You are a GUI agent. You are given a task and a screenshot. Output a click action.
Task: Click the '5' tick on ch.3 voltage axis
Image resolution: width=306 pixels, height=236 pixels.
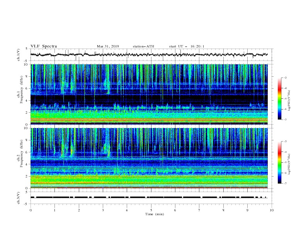click(27, 192)
